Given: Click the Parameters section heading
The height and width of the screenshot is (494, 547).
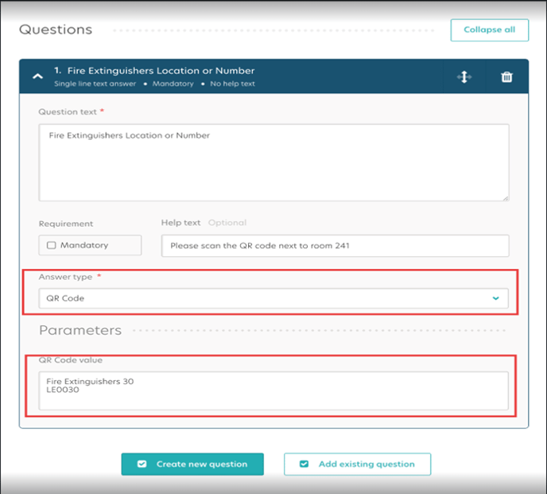Looking at the screenshot, I should [80, 330].
